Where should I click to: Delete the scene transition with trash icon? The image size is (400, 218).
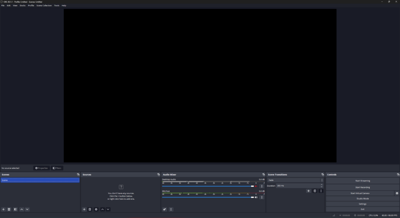click(x=315, y=191)
